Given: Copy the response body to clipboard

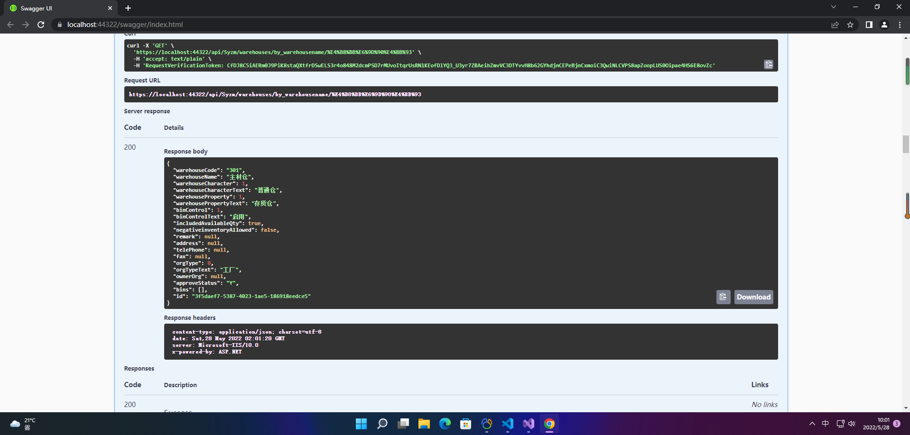Looking at the screenshot, I should tap(723, 297).
